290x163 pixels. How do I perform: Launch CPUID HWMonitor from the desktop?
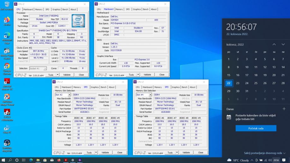(7, 113)
